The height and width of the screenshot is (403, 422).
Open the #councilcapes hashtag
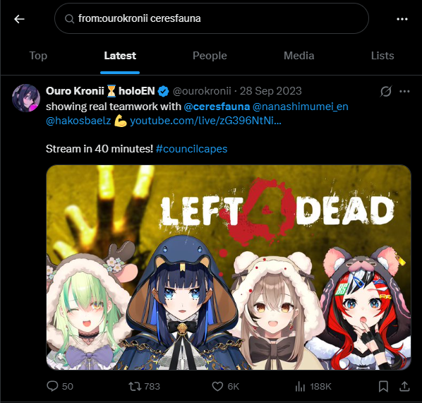click(x=192, y=149)
